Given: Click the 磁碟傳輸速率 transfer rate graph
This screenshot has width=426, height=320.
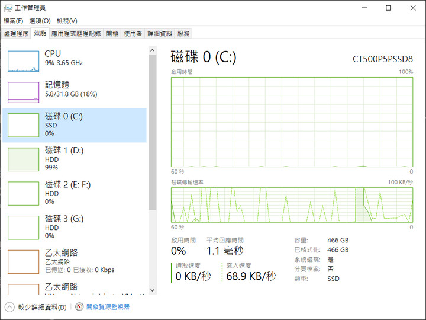Looking at the screenshot, I should coord(292,205).
